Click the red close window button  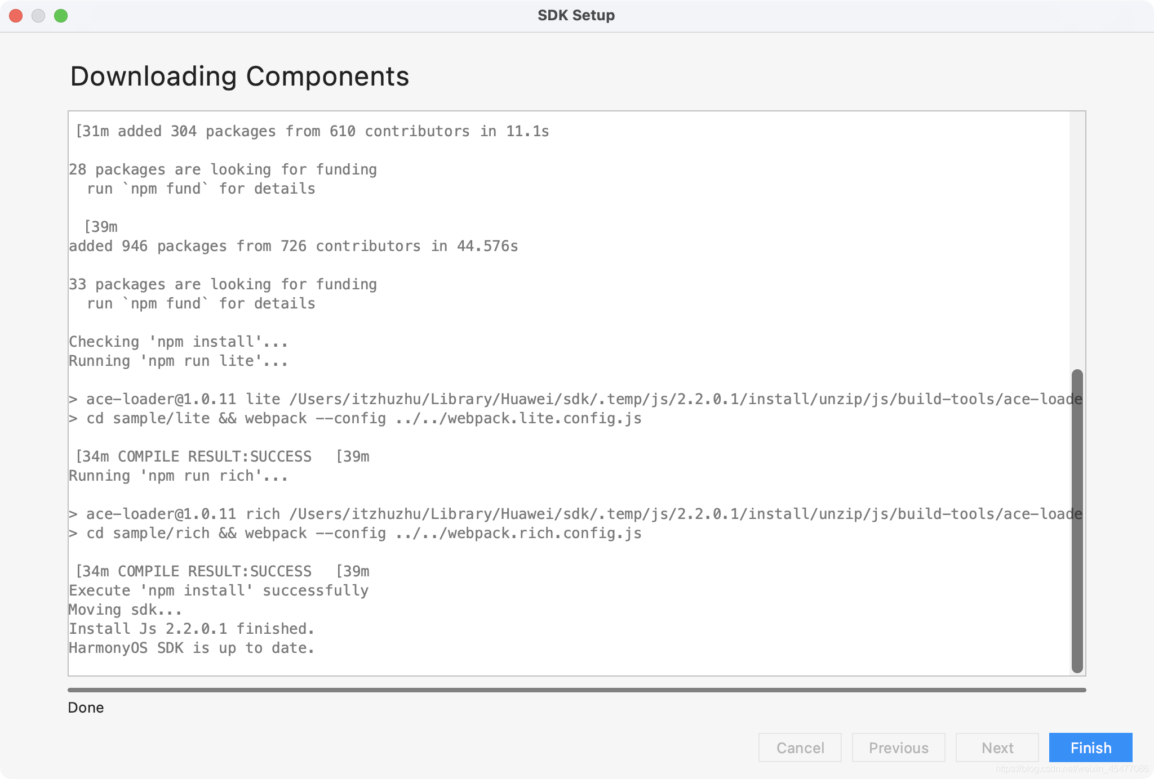16,16
